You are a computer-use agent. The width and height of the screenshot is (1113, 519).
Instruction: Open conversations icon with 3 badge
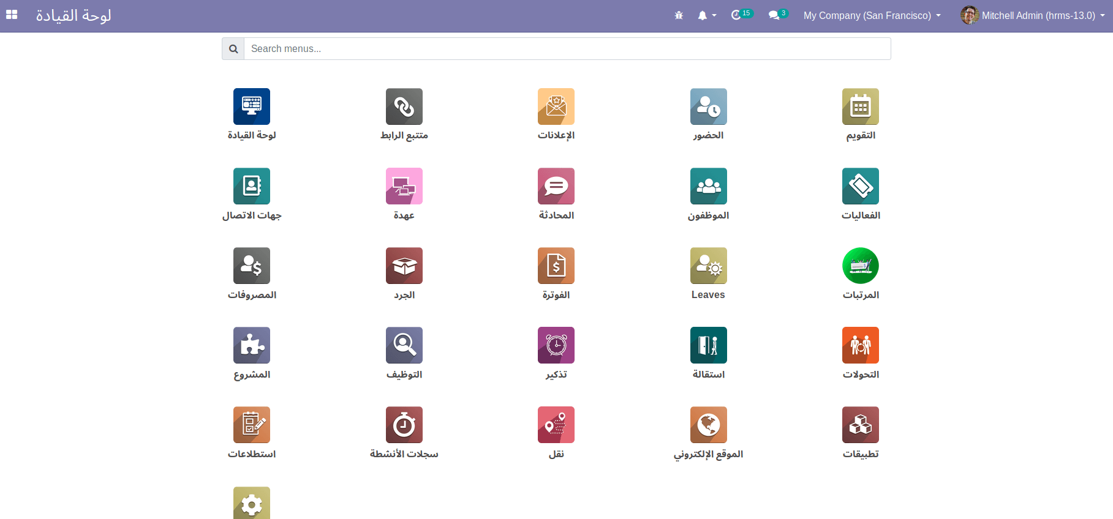click(779, 15)
